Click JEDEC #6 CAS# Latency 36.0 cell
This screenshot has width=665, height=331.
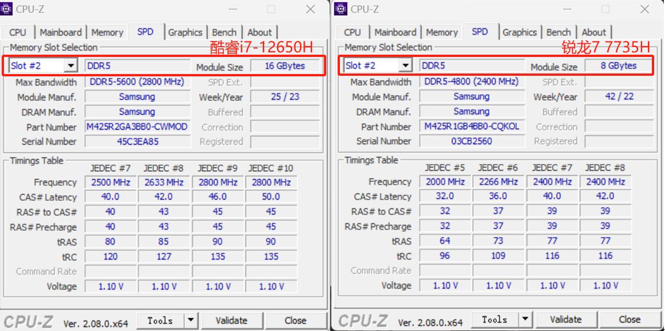tap(498, 196)
